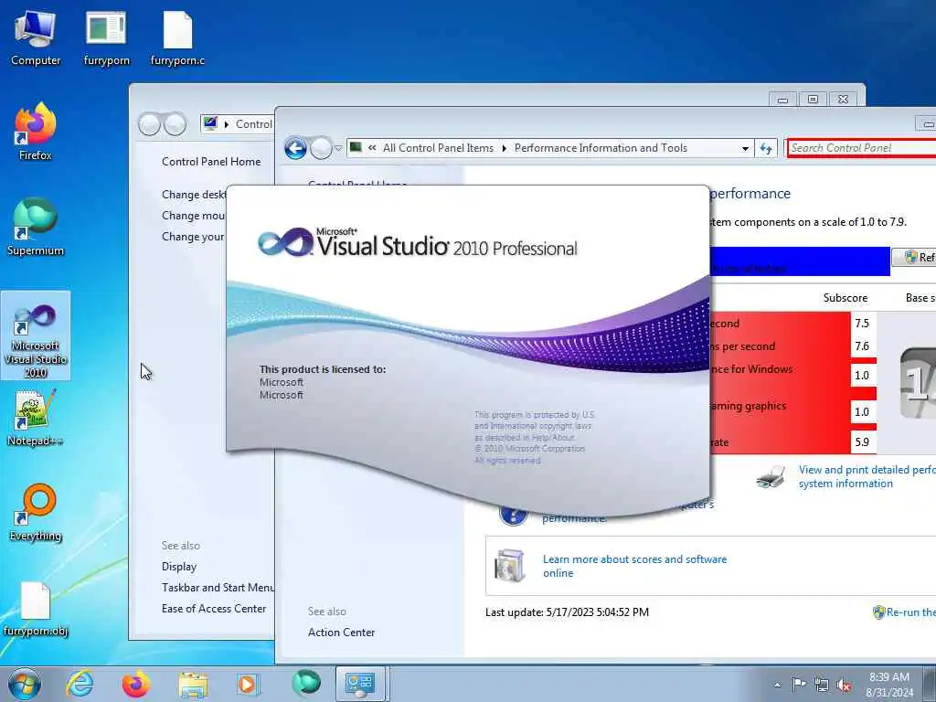Viewport: 936px width, 702px height.
Task: Launch Firefox from the desktop shortcut
Action: click(36, 132)
